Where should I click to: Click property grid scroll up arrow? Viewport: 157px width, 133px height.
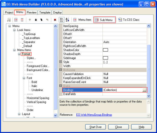[x=148, y=26]
